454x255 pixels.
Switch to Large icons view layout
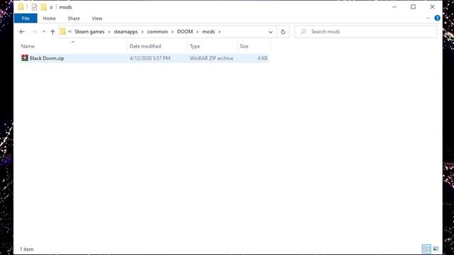coord(436,249)
